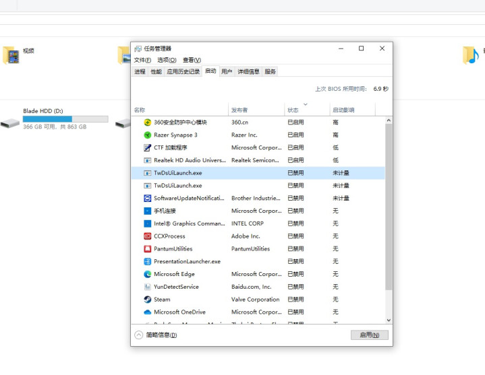Click the Baidu.com, Inc. publisher cell

point(251,287)
